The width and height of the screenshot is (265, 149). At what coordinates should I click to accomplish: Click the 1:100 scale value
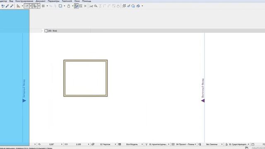coord(78,144)
